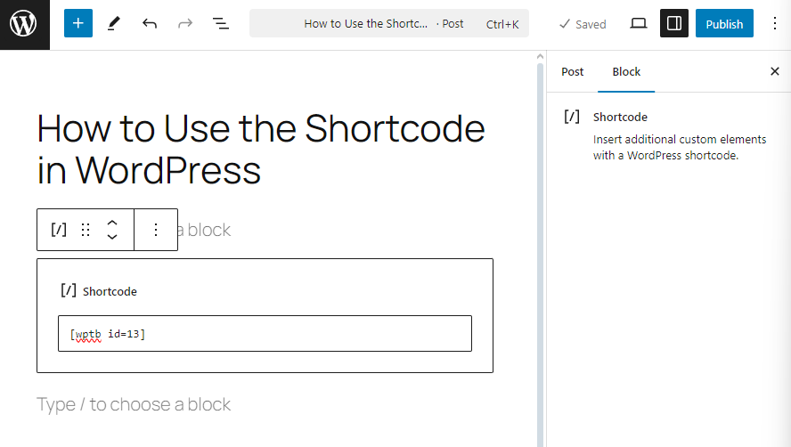Viewport: 791px width, 447px height.
Task: Switch to the Block tab
Action: click(x=626, y=71)
